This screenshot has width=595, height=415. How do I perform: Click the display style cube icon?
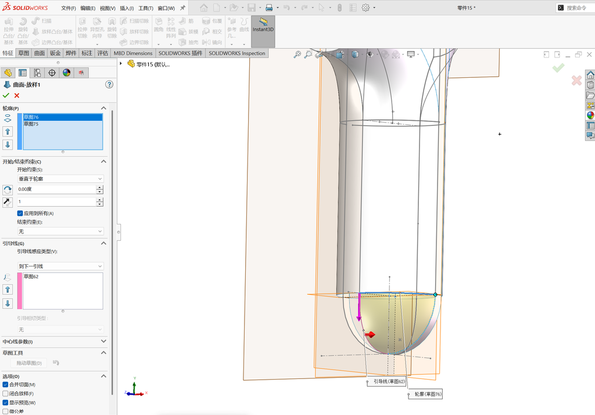coord(355,55)
